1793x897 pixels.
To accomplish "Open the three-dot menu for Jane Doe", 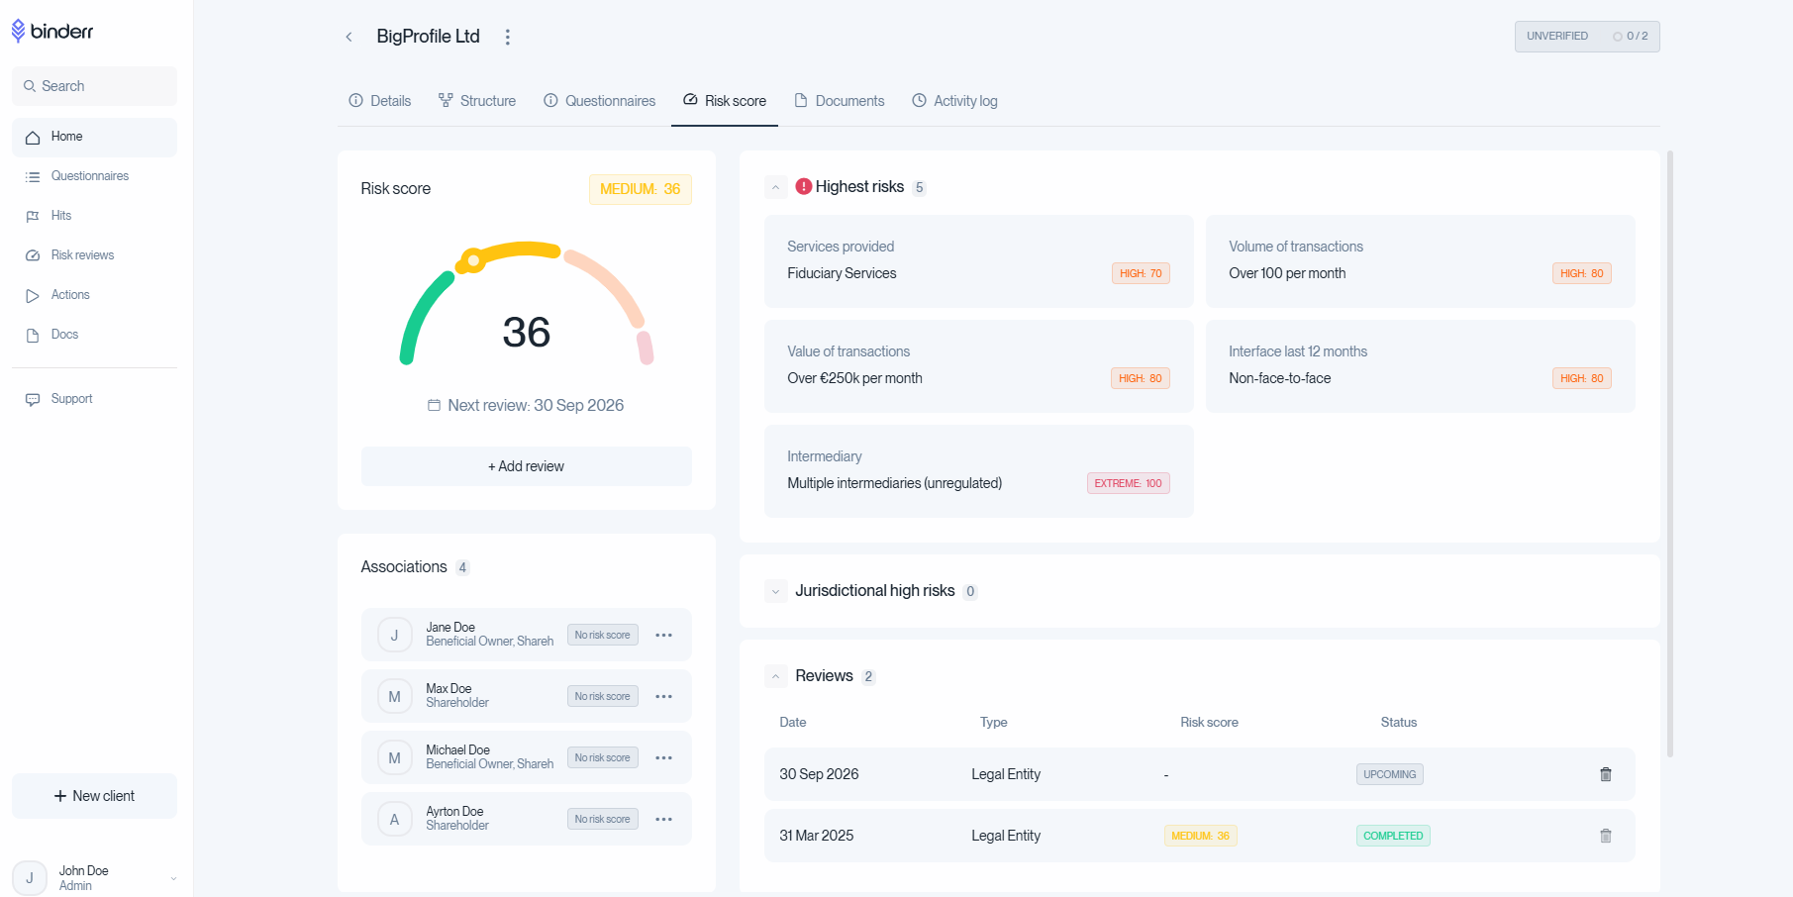I will point(663,635).
